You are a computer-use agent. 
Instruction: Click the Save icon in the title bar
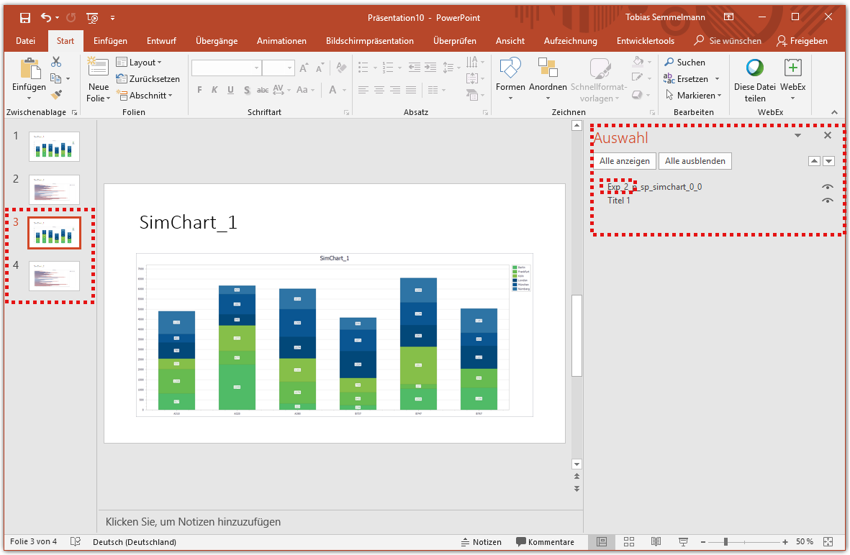[25, 18]
